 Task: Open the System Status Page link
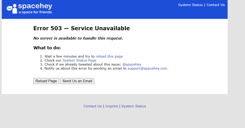[x=79, y=61]
